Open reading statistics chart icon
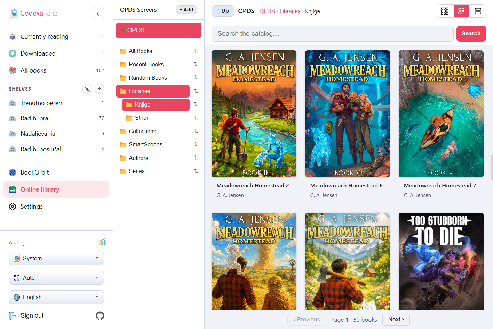This screenshot has height=329, width=493. 102,242
